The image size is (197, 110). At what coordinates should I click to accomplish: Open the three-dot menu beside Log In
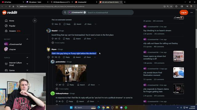(x=191, y=13)
